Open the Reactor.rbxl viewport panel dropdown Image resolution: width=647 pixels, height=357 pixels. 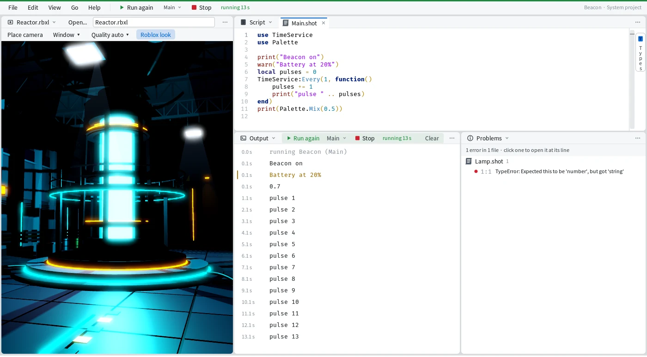[x=32, y=22]
